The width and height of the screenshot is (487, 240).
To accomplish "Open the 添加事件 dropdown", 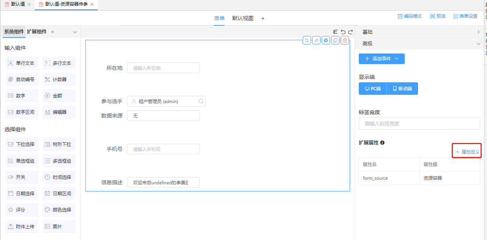I will [382, 59].
